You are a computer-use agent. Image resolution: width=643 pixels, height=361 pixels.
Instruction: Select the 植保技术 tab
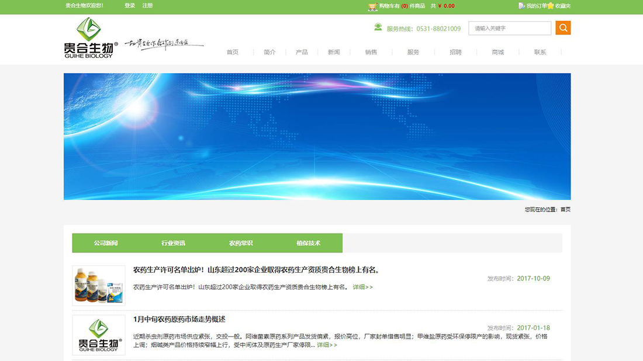tap(308, 242)
